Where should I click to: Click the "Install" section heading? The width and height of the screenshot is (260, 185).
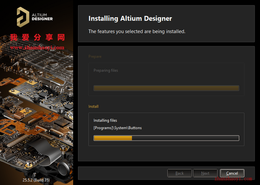point(93,106)
